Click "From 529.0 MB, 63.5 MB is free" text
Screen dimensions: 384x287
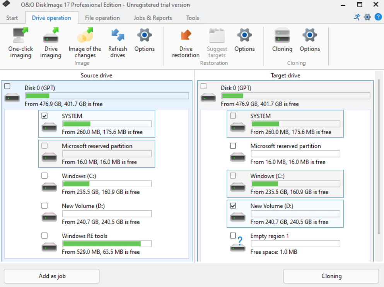coord(101,252)
